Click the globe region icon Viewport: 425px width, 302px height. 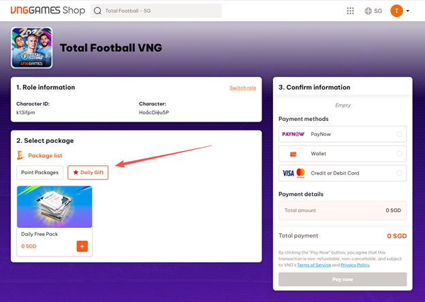368,11
